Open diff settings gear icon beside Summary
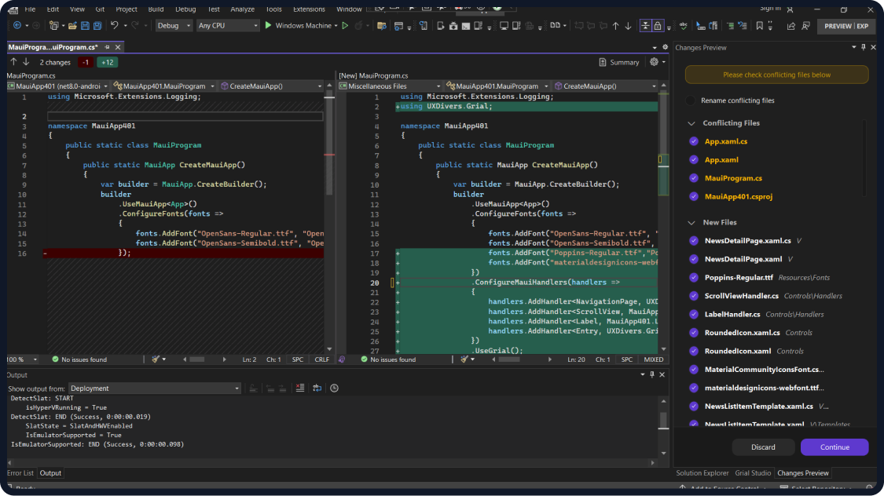This screenshot has width=884, height=496. (654, 62)
